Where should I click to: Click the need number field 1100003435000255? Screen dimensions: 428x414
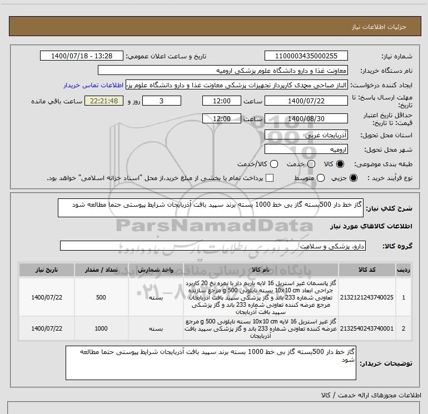tap(306, 56)
